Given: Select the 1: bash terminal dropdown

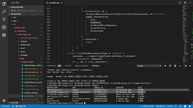Looking at the screenshot, I should [149, 66].
